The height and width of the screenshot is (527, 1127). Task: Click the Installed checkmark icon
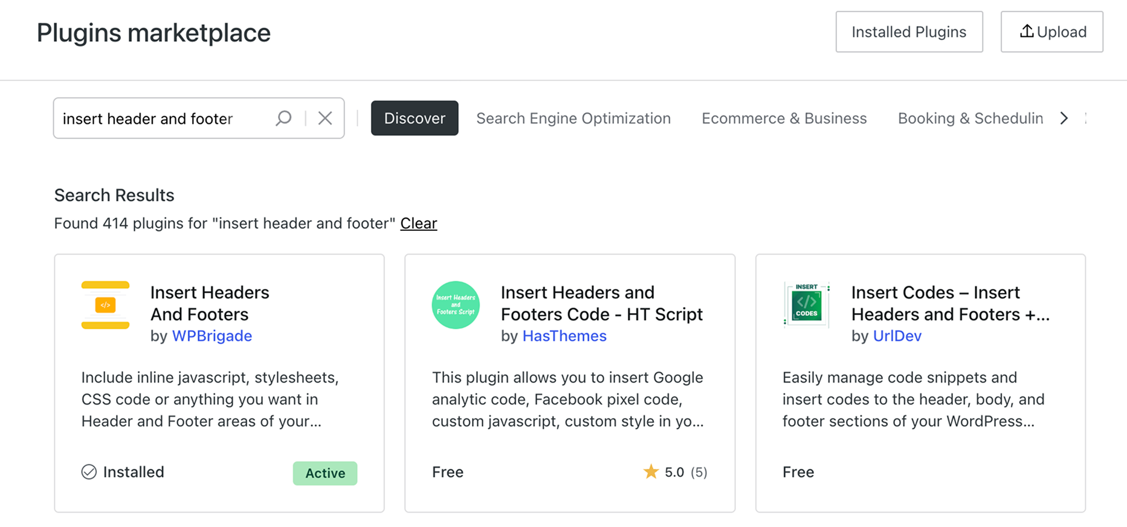pyautogui.click(x=89, y=472)
